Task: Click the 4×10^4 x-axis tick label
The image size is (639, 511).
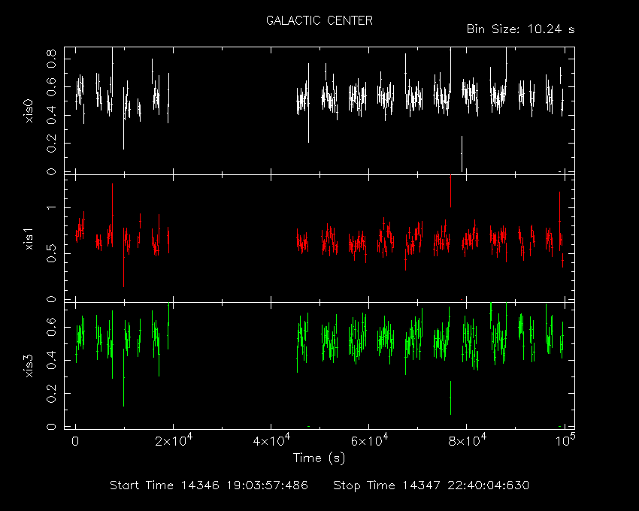Action: [271, 440]
